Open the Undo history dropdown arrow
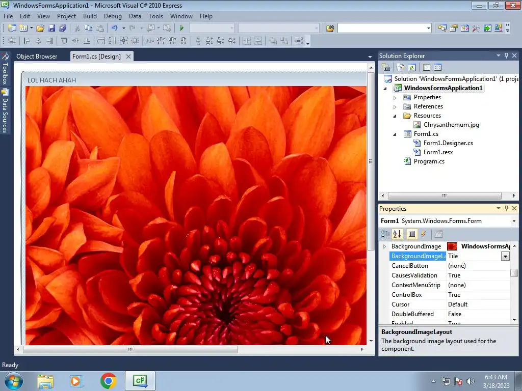Image resolution: width=522 pixels, height=391 pixels. coord(123,29)
